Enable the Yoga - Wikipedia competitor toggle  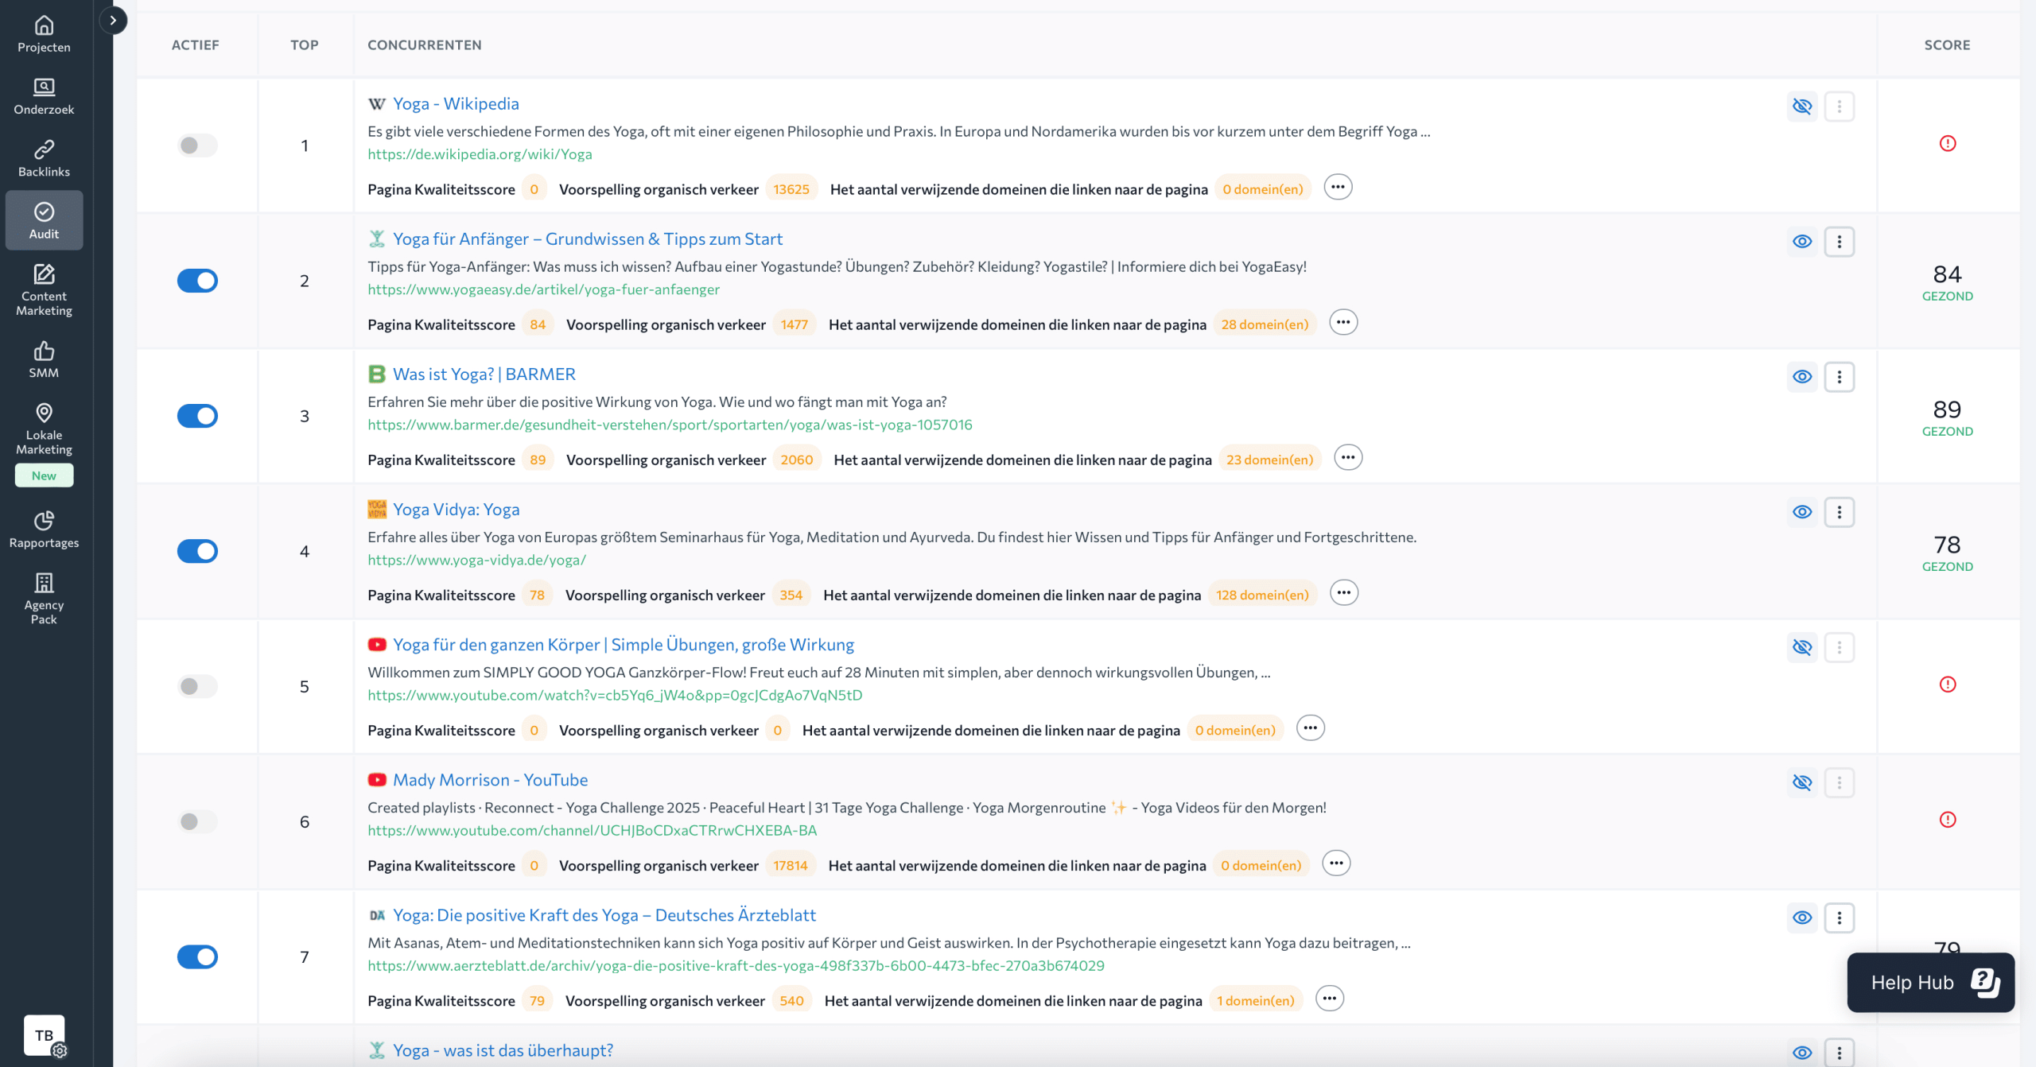click(x=197, y=145)
